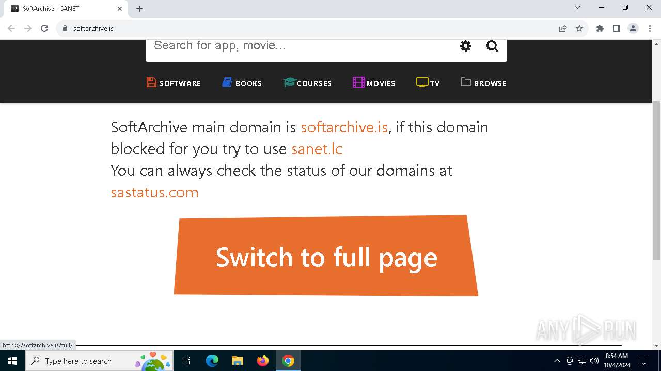Click Switch to full page button
This screenshot has width=661, height=371.
326,256
